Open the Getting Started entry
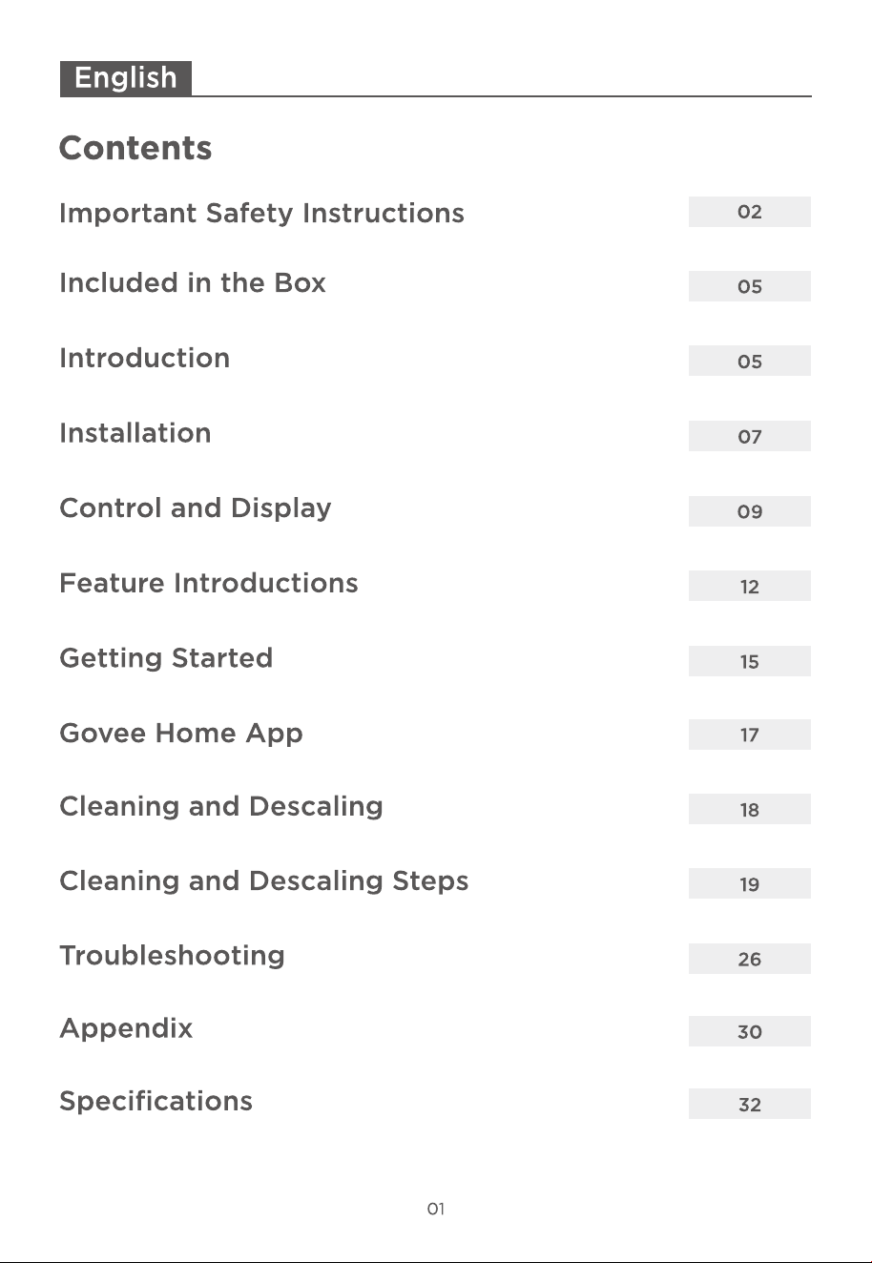This screenshot has height=1263, width=872. click(166, 659)
